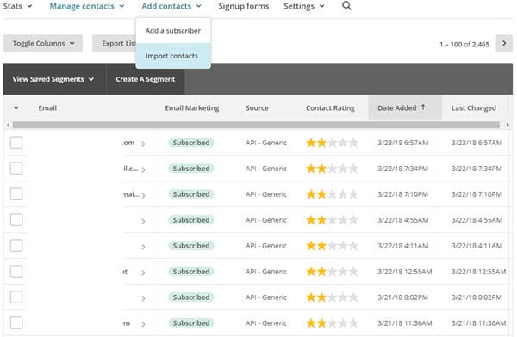Viewport: 517px width, 337px height.
Task: Click star rating in 3/22/18 4:11AM row
Action: coord(332,246)
